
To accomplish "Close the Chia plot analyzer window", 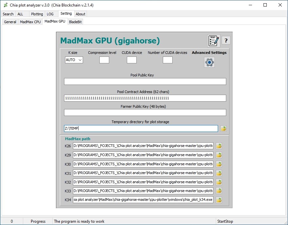I will [280, 5].
